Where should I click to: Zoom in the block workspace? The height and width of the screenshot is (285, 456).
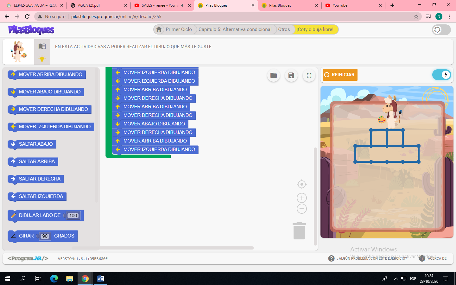pyautogui.click(x=302, y=198)
